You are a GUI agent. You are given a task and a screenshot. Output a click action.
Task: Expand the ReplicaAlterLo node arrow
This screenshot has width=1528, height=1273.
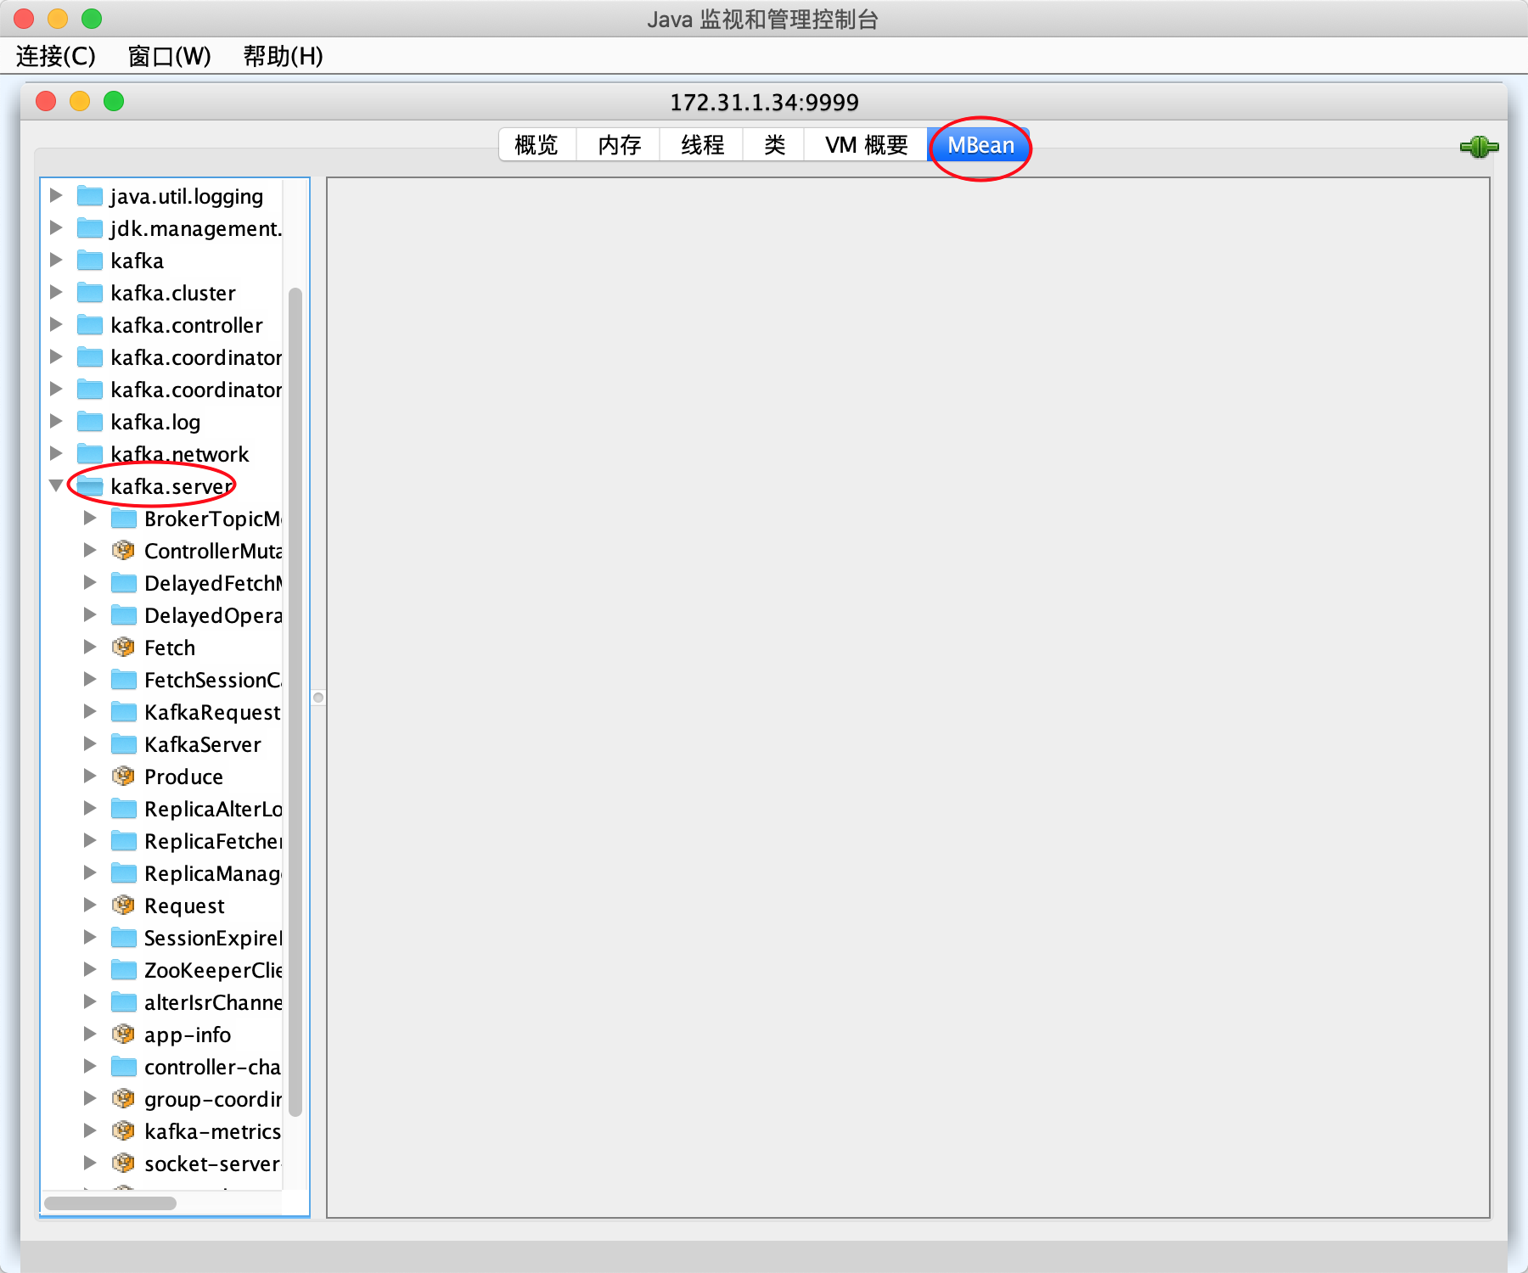point(90,808)
